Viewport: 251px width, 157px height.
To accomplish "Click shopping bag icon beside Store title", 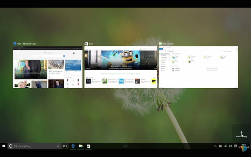I will pos(86,44).
